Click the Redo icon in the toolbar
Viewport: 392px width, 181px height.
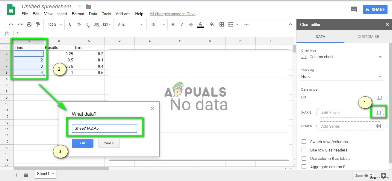(x=20, y=24)
